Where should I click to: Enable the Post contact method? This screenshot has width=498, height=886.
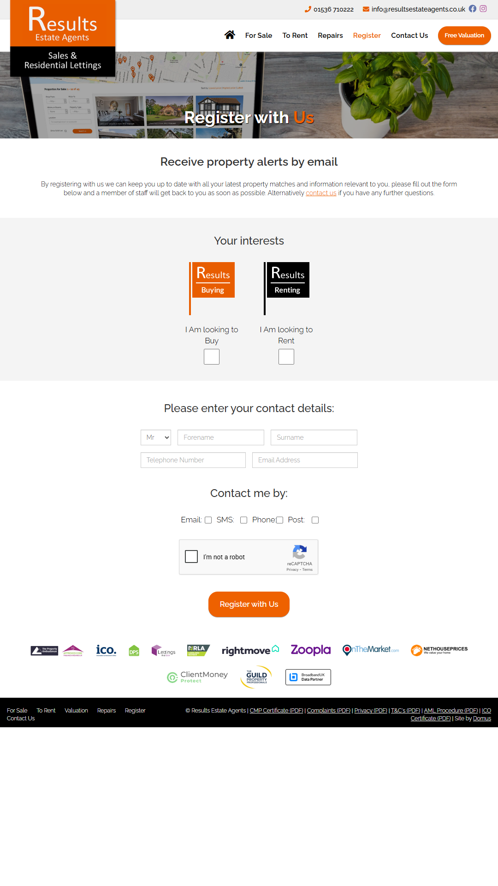tap(315, 520)
